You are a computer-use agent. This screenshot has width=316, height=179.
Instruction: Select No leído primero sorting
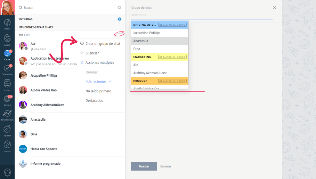click(x=98, y=91)
